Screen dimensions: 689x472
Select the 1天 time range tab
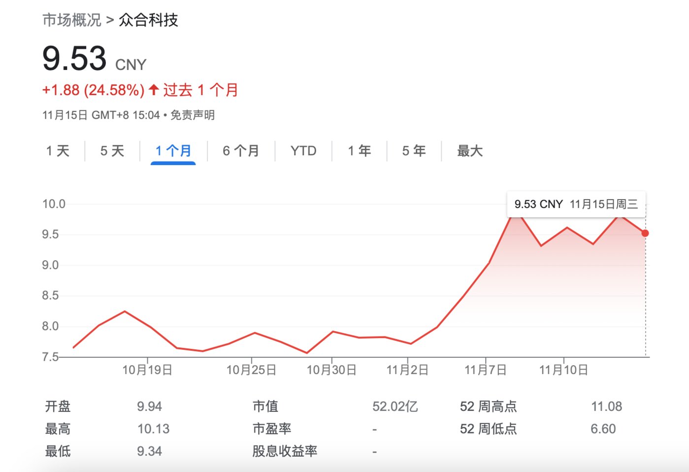(58, 151)
